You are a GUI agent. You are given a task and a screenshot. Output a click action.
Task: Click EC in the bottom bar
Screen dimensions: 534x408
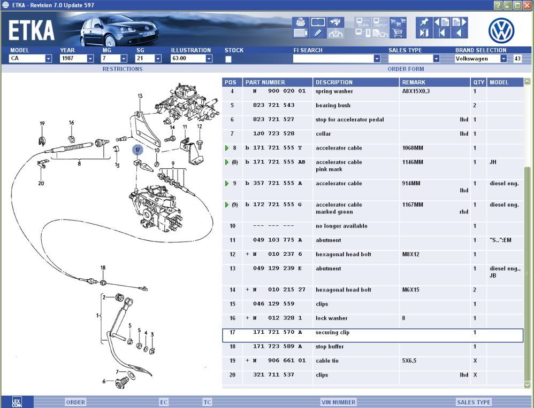click(x=164, y=402)
